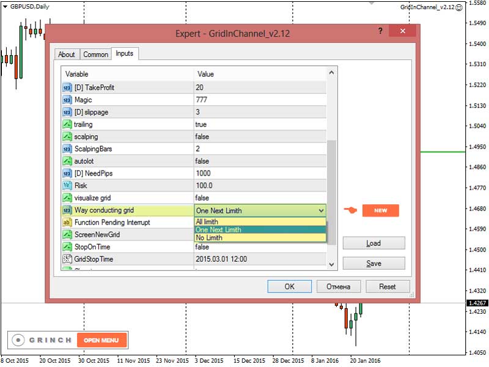Screen dimensions: 489x367
Task: Open the GBPUSD,Daily chart menu arrow
Action: [5, 7]
